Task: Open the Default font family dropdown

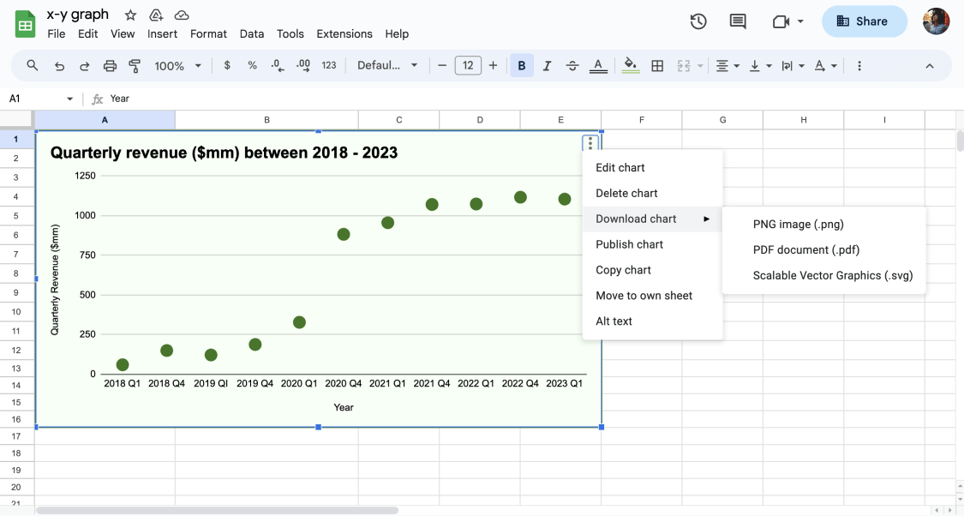Action: point(387,65)
